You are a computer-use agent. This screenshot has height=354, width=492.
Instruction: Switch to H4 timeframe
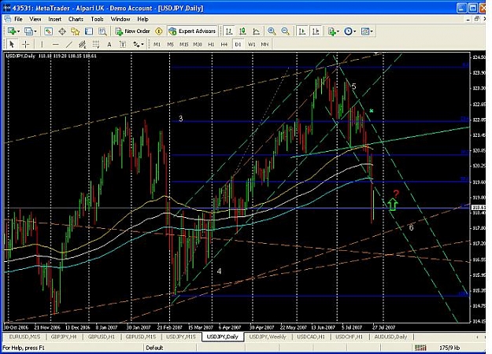click(x=224, y=45)
